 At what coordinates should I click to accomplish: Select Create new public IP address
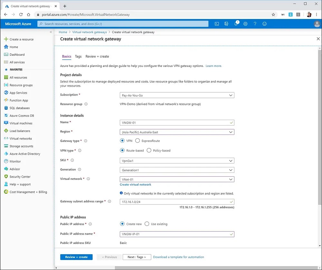(122, 224)
